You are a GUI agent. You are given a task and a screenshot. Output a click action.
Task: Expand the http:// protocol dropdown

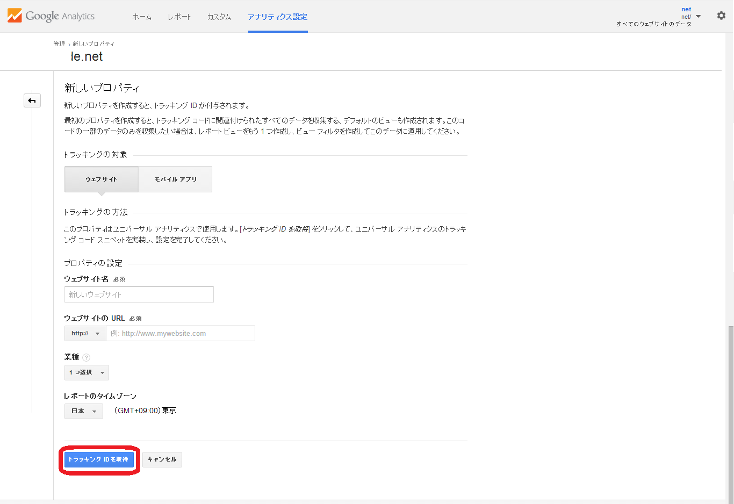coord(85,334)
